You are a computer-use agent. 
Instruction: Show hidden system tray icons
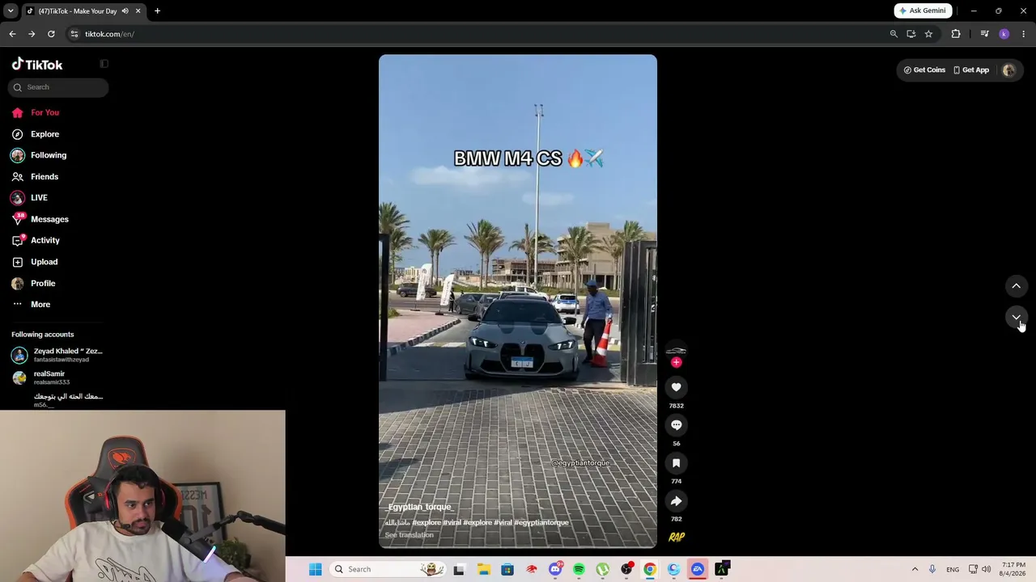pos(915,569)
